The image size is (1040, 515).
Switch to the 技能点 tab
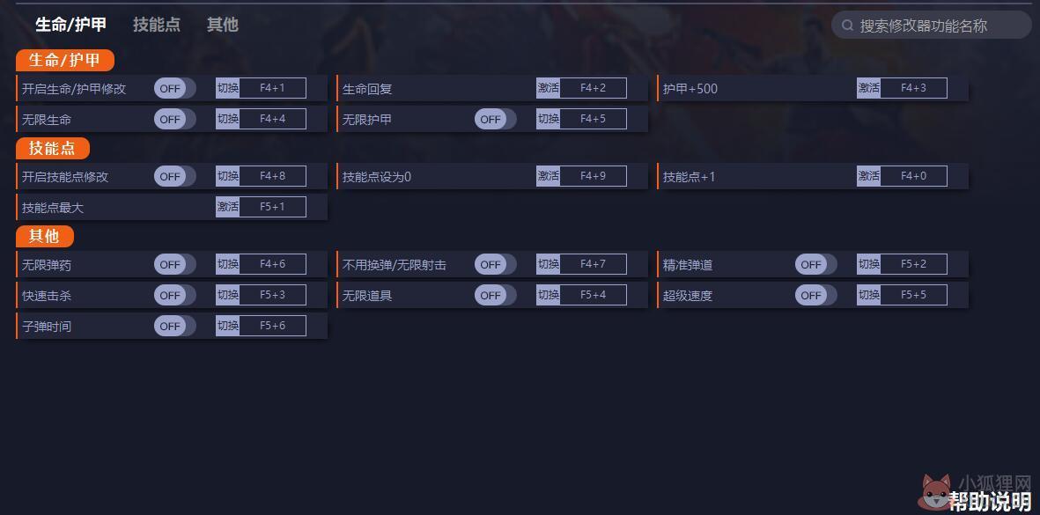157,25
